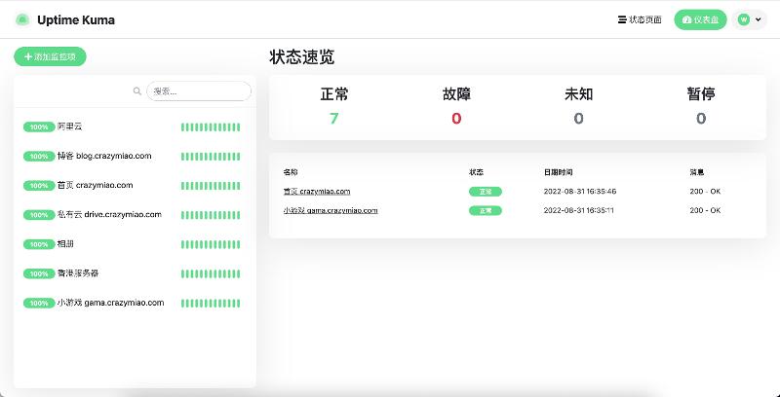Click the 100% badge for 香港服务器
780x397 pixels.
click(x=39, y=273)
